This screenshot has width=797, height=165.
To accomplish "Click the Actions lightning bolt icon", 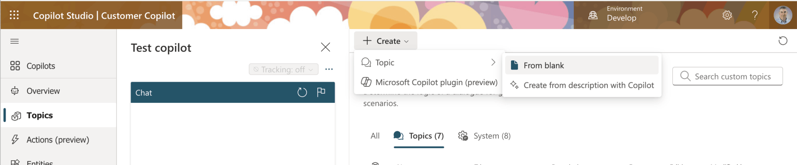I will (15, 139).
